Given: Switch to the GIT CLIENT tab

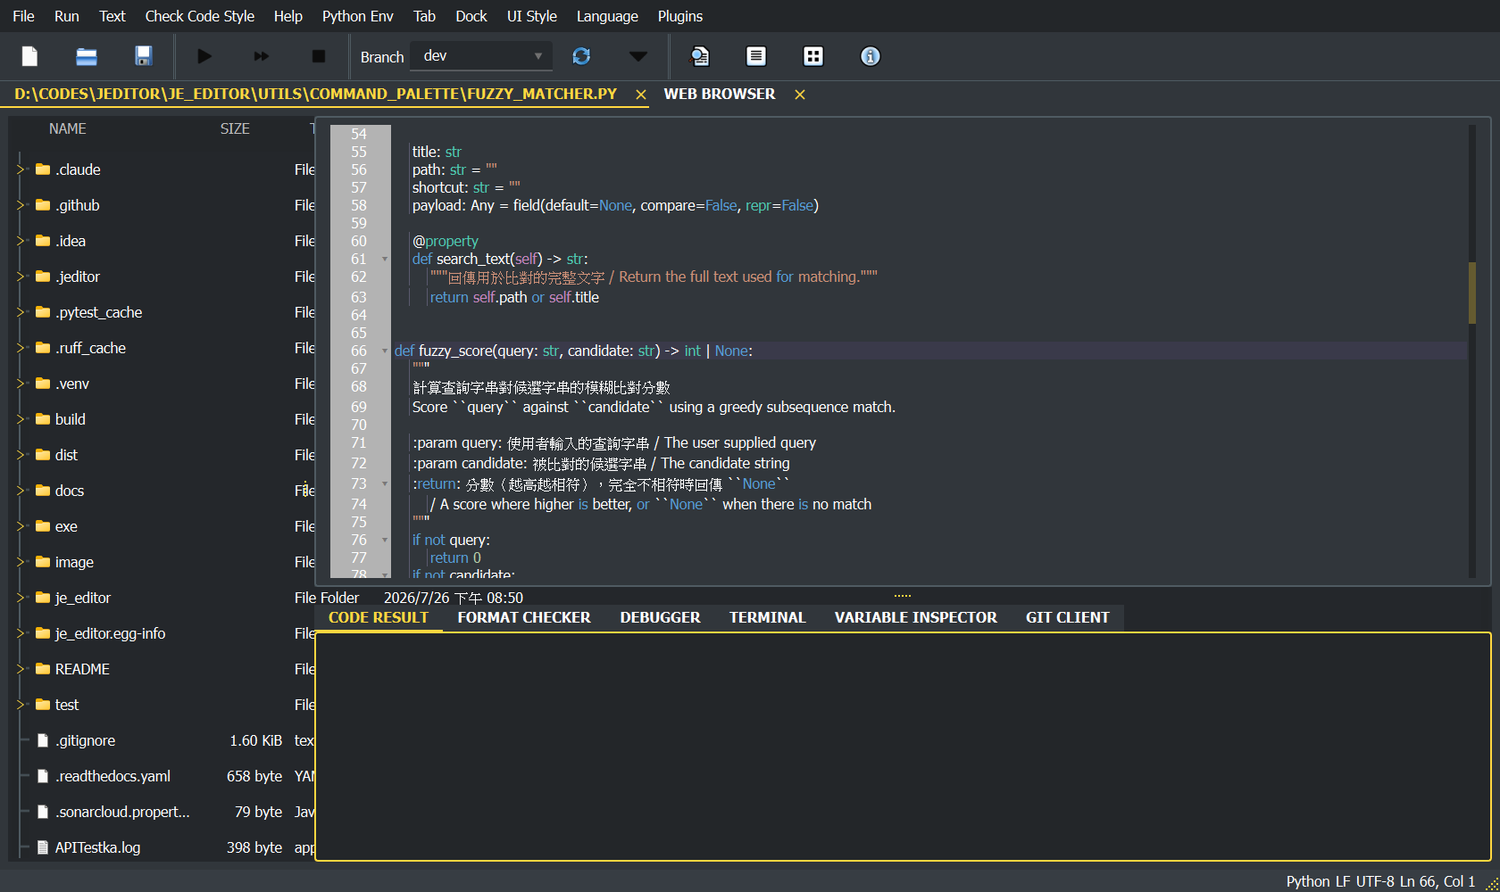Looking at the screenshot, I should (x=1068, y=617).
